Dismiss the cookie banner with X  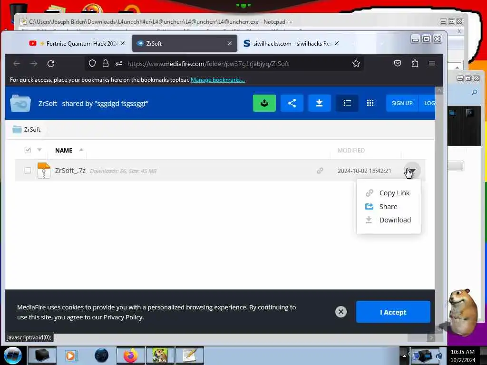(341, 312)
